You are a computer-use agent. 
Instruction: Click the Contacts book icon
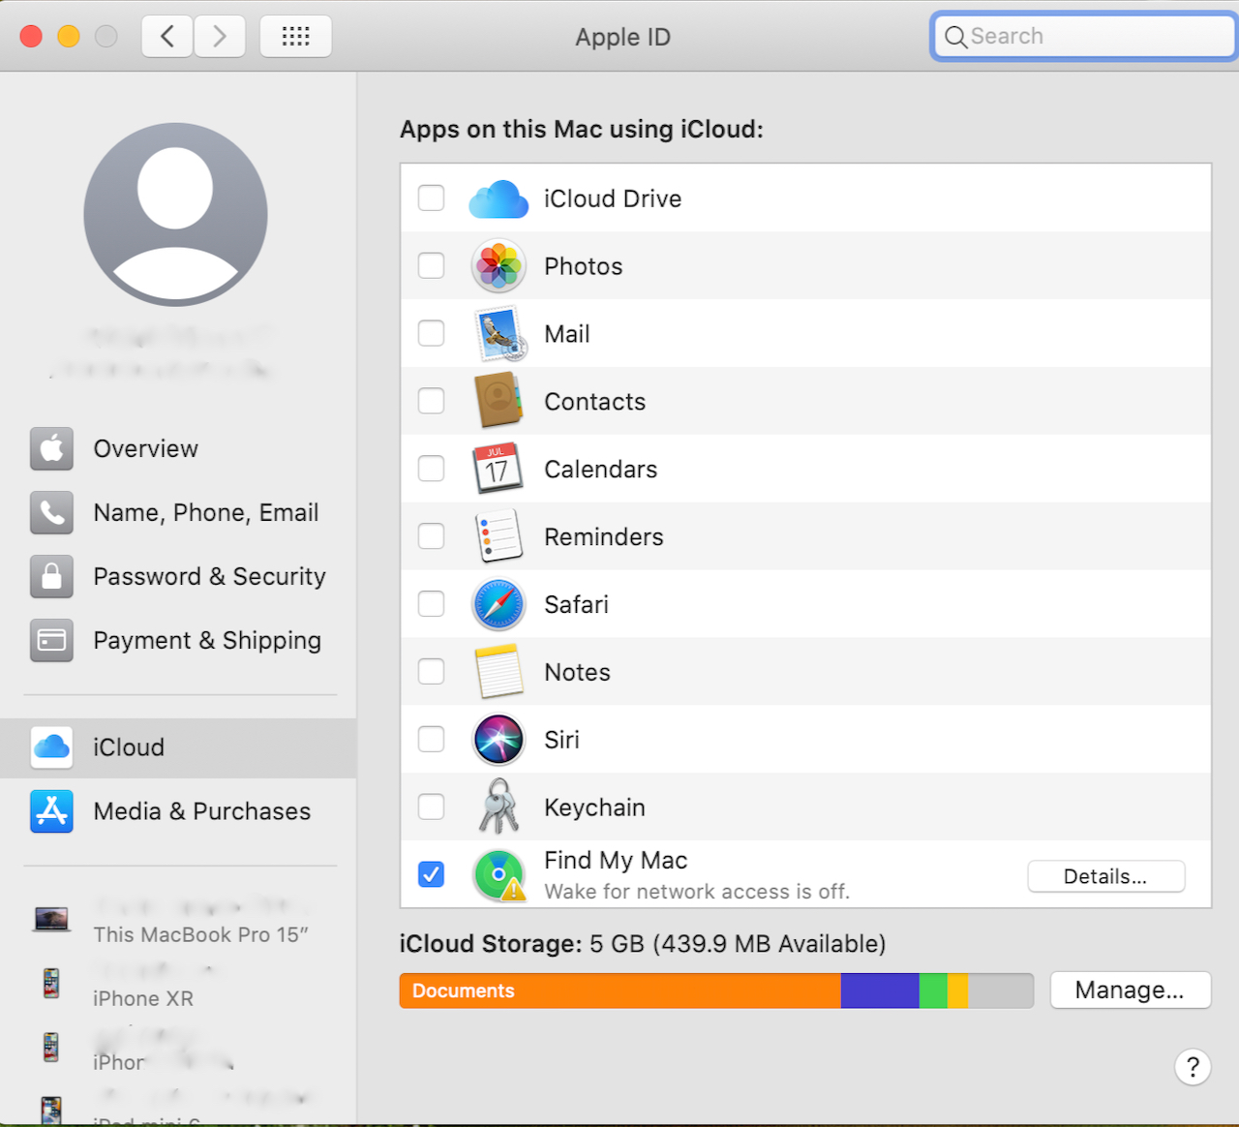point(499,401)
